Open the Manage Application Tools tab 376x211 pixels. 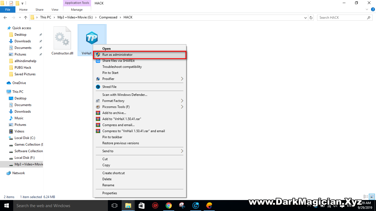pyautogui.click(x=77, y=10)
